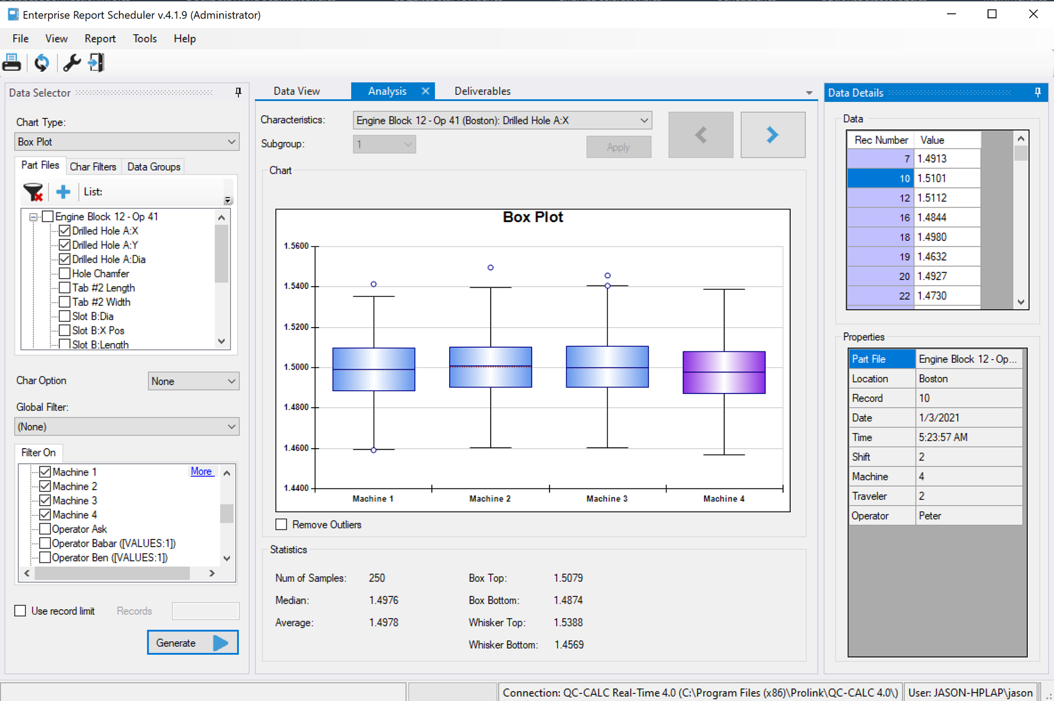Collapse the Engine Block 12 - Op 41 tree
The height and width of the screenshot is (701, 1054).
coord(33,216)
